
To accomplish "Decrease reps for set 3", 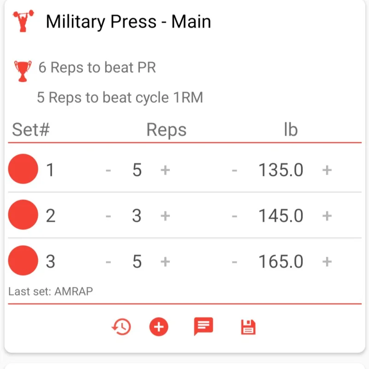I will (108, 262).
